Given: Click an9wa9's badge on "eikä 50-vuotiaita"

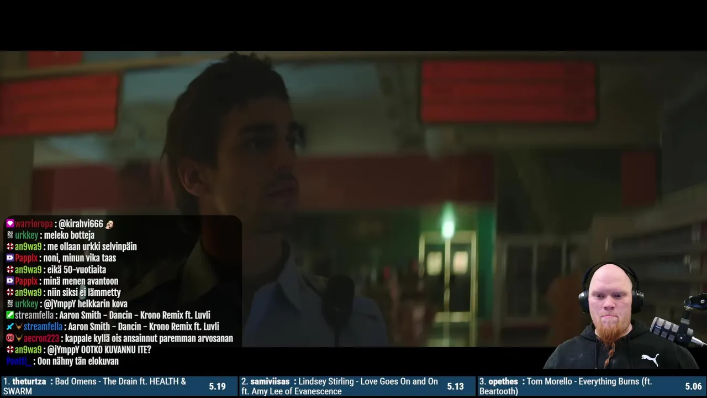Looking at the screenshot, I should tap(10, 270).
